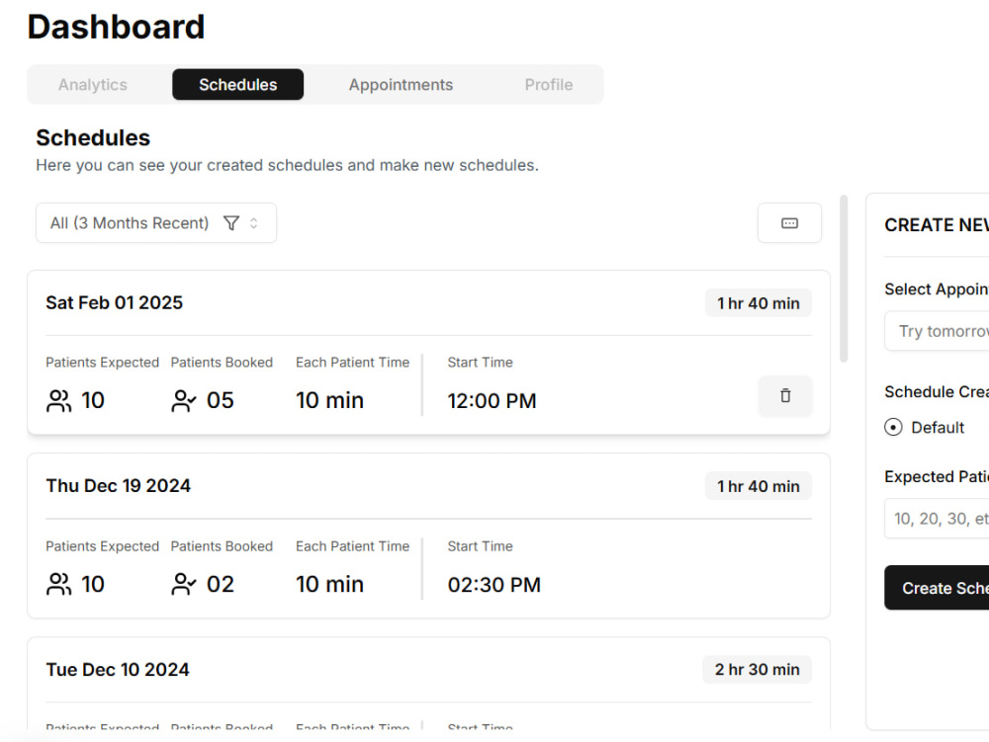Image resolution: width=989 pixels, height=742 pixels.
Task: Open the All (3 Months Recent) dropdown
Action: tap(129, 222)
